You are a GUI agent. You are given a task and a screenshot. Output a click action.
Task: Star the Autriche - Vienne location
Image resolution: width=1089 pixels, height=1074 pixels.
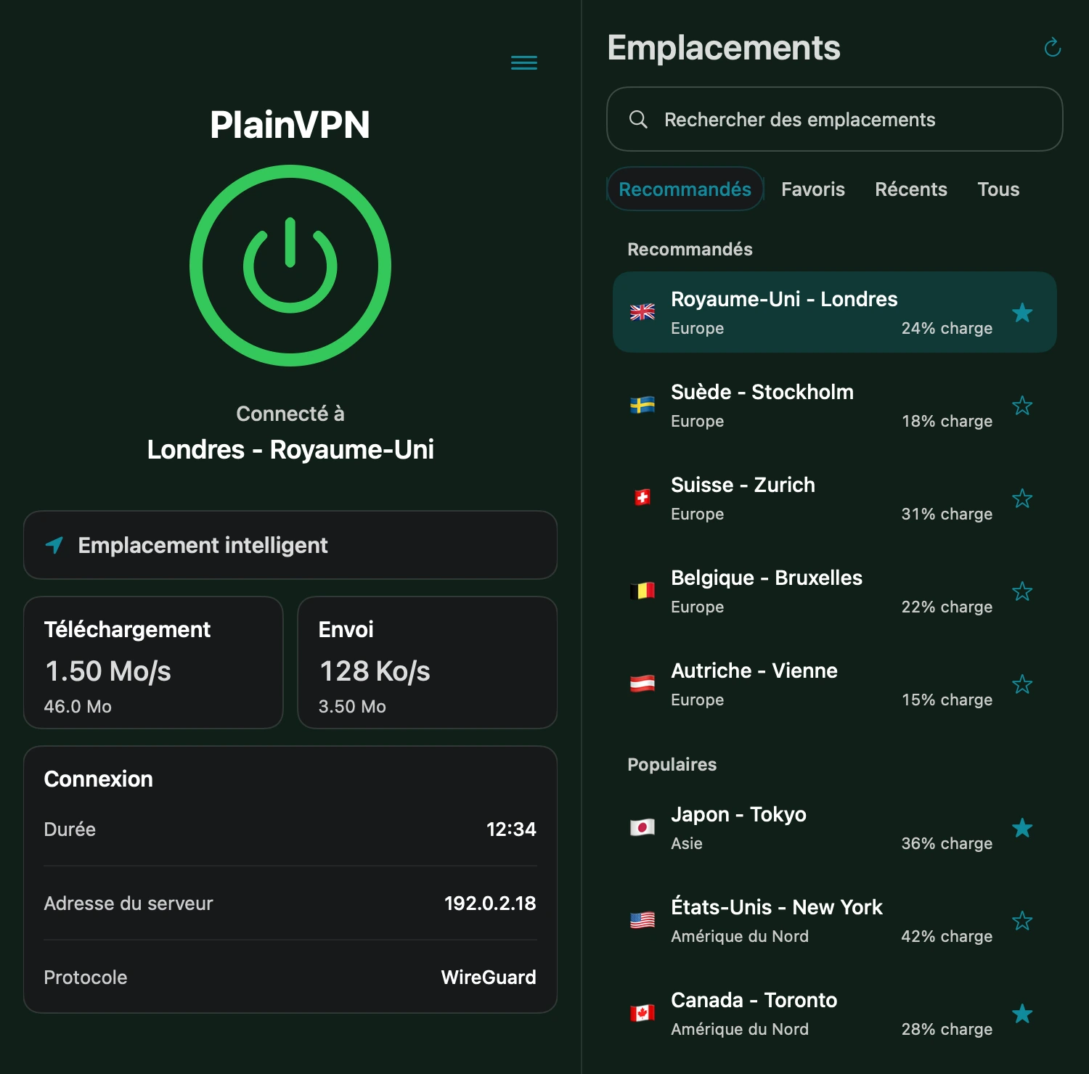point(1022,684)
